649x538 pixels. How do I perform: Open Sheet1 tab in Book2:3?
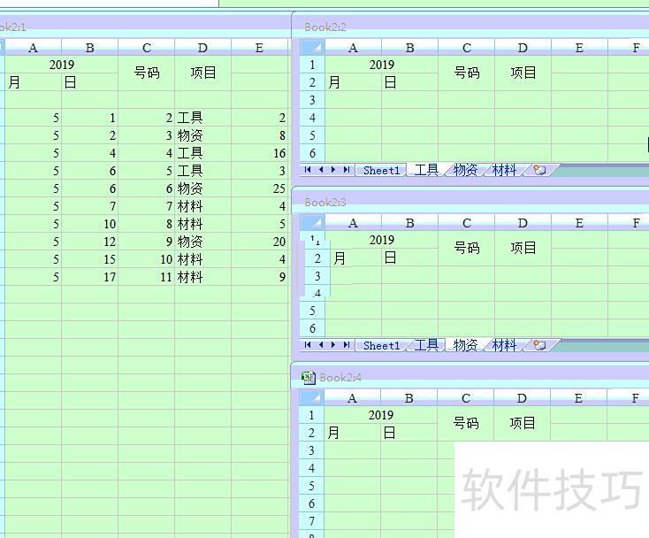coord(381,345)
